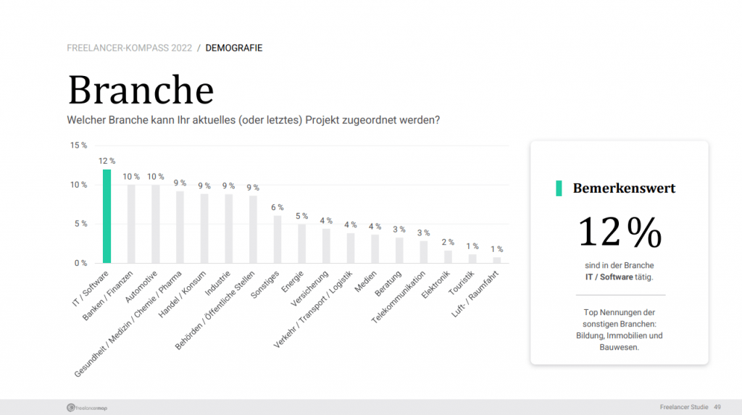Image resolution: width=742 pixels, height=415 pixels.
Task: Click the large 12 % figure
Action: (x=620, y=232)
